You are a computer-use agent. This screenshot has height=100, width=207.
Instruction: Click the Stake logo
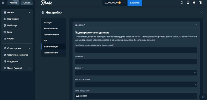[x=47, y=3]
